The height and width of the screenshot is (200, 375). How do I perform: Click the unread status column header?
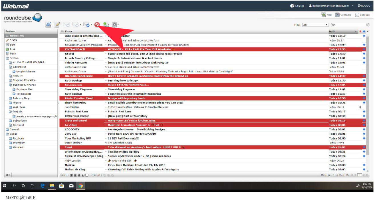pos(364,32)
